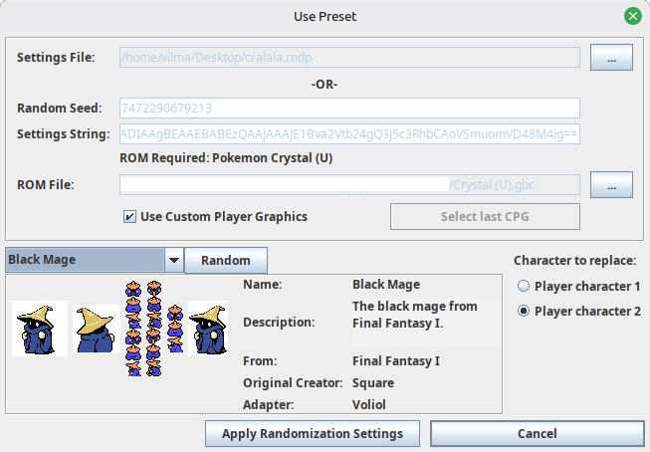Cancel the preset dialog
This screenshot has height=452, width=650.
click(x=538, y=434)
